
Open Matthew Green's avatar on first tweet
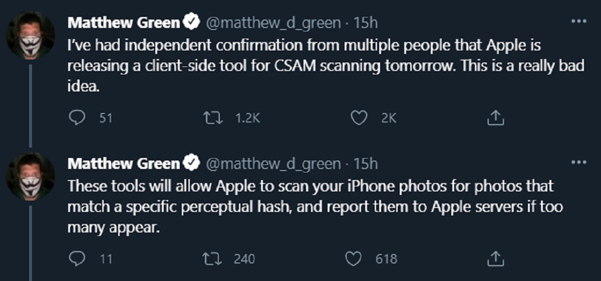tap(30, 35)
